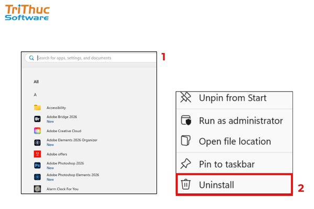Focus the Search for apps input field
This screenshot has width=314, height=209.
coord(91,58)
